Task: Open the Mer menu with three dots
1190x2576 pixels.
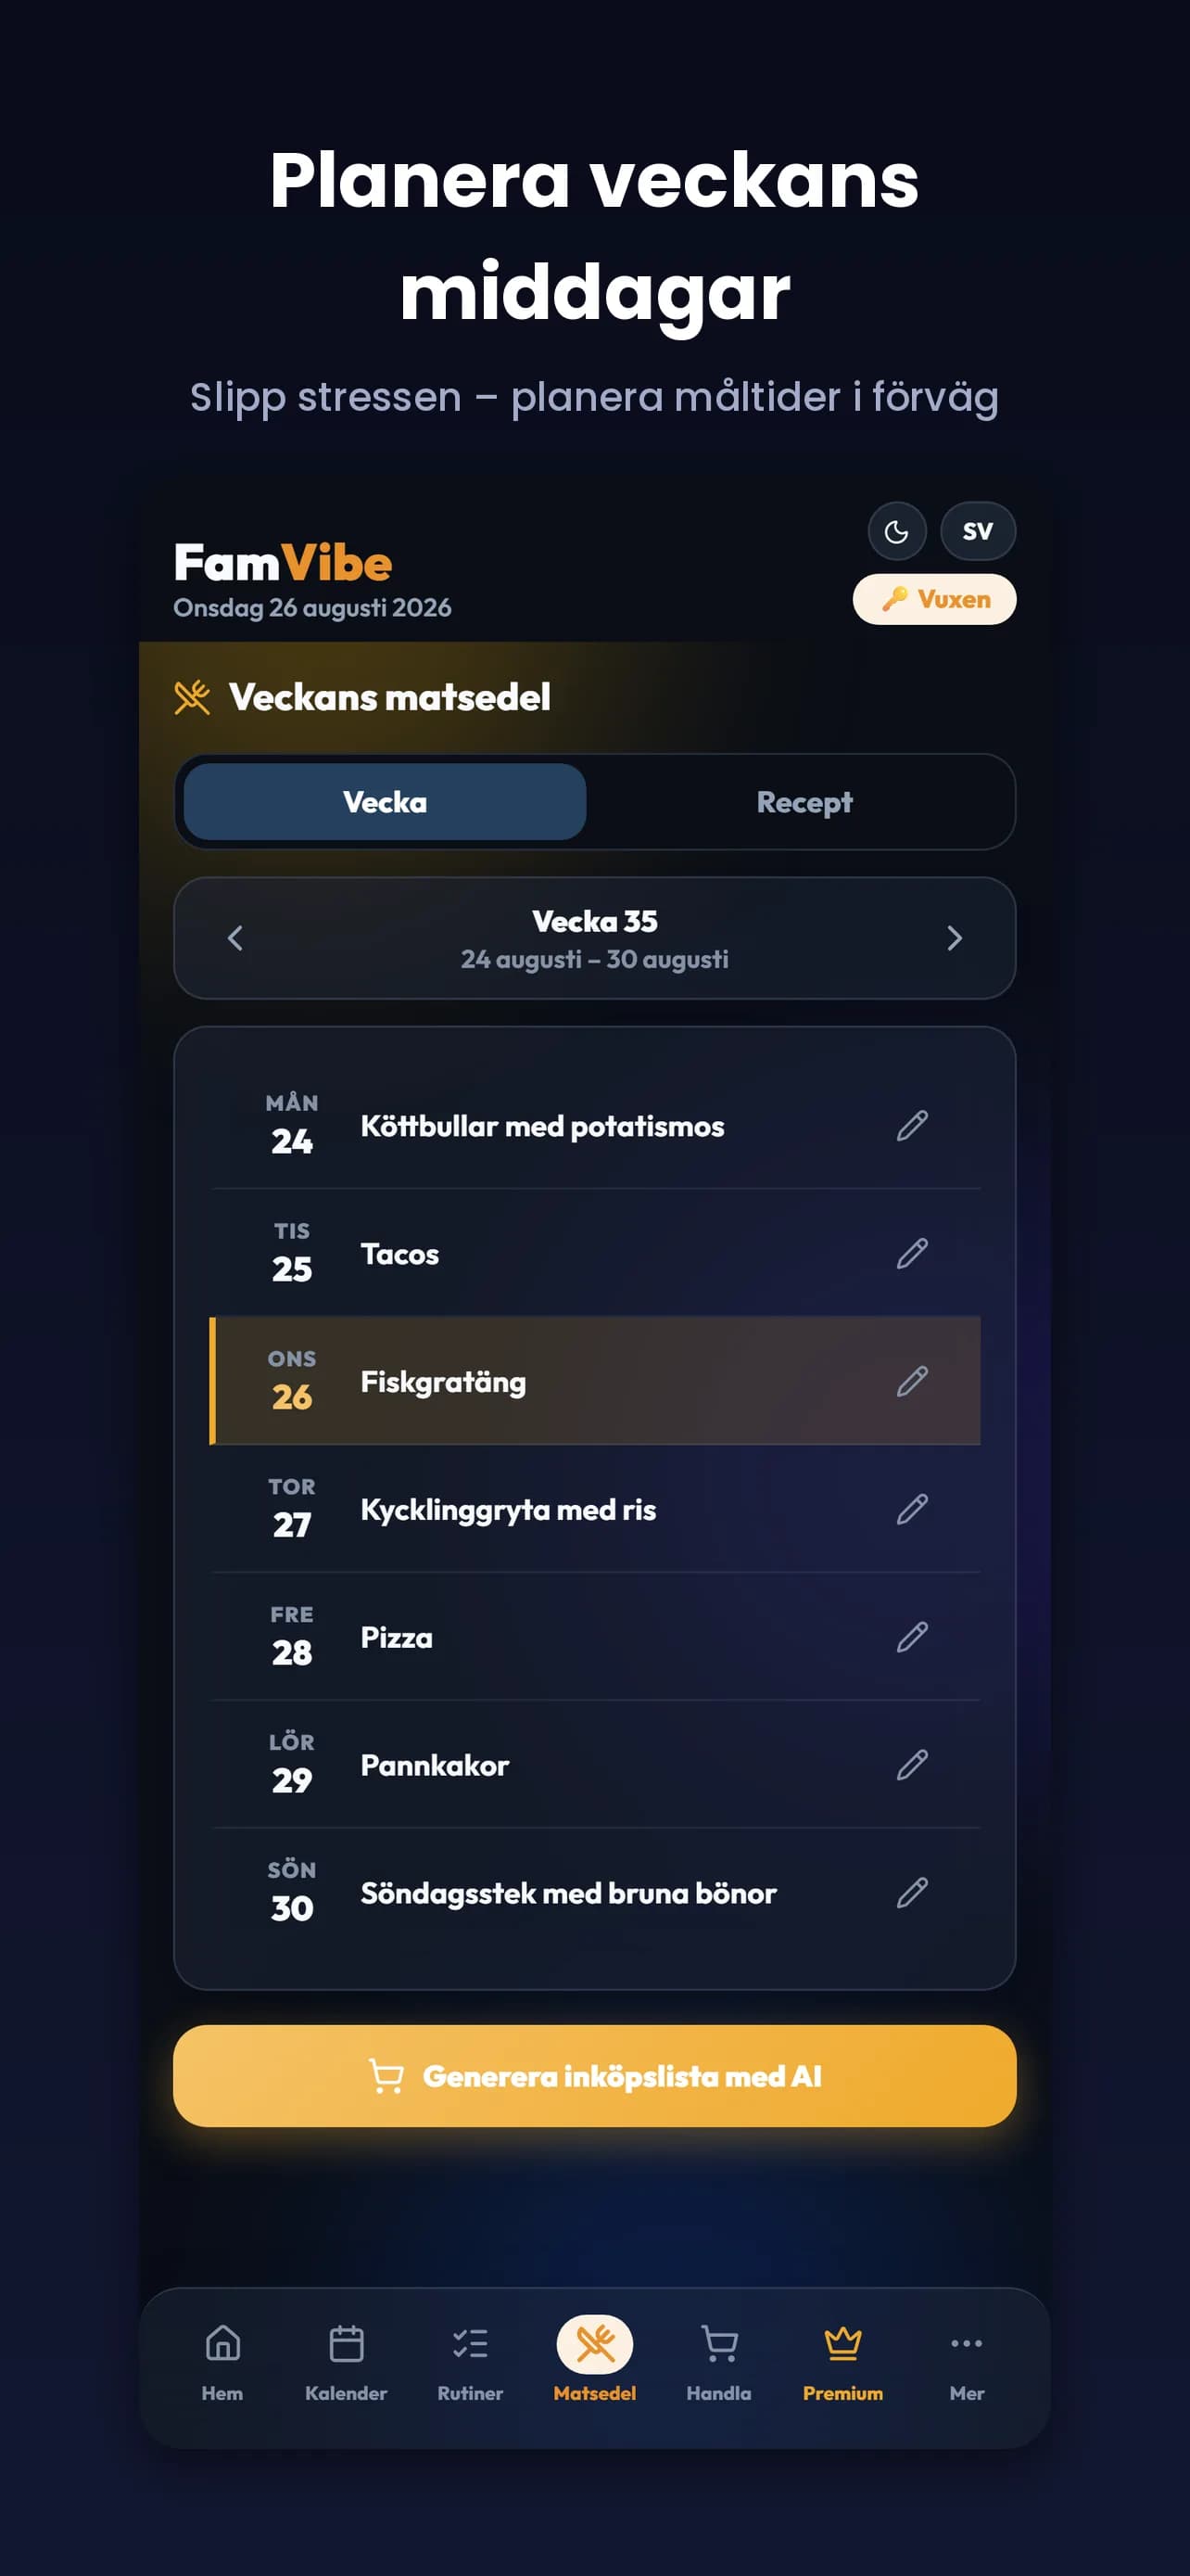Action: click(967, 2362)
